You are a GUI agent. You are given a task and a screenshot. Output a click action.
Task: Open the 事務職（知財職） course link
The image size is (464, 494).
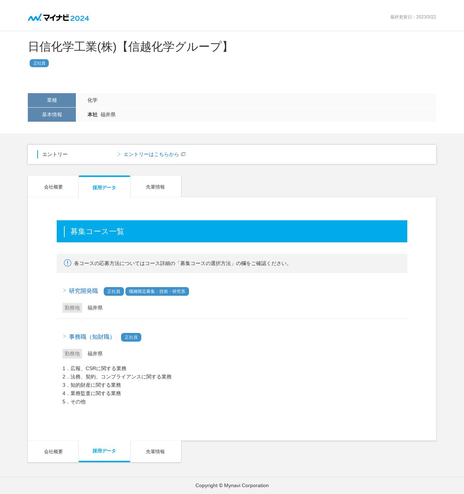(x=92, y=337)
